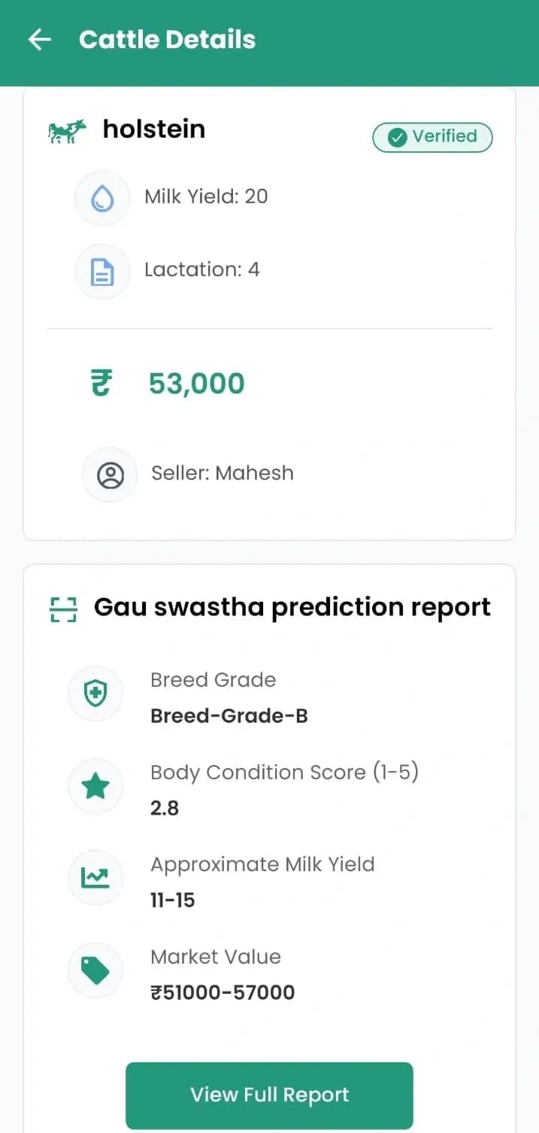Image resolution: width=539 pixels, height=1133 pixels.
Task: Click the Verified status badge
Action: 432,137
